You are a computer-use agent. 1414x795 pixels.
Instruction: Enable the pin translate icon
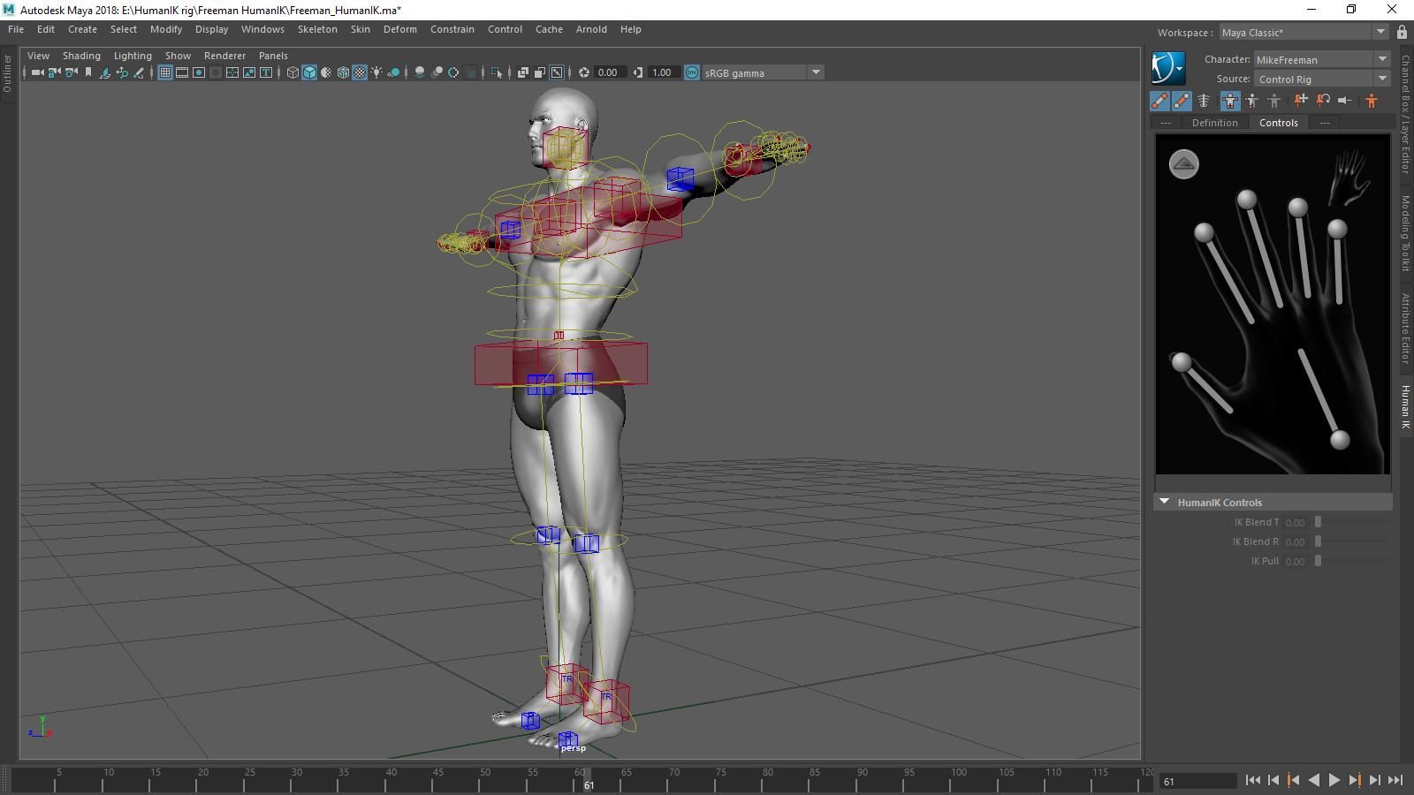[x=1300, y=101]
